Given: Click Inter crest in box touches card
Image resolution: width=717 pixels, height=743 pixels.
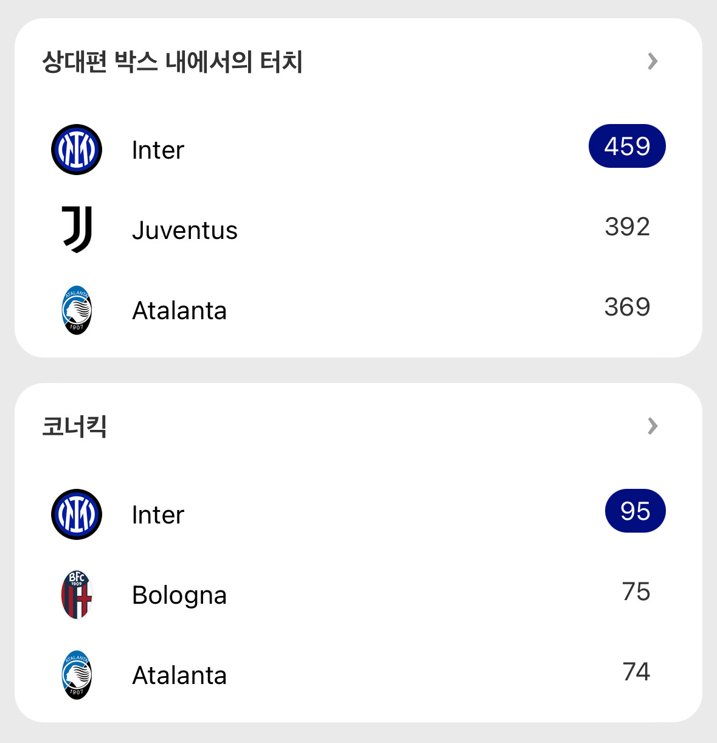Looking at the screenshot, I should pos(77,150).
